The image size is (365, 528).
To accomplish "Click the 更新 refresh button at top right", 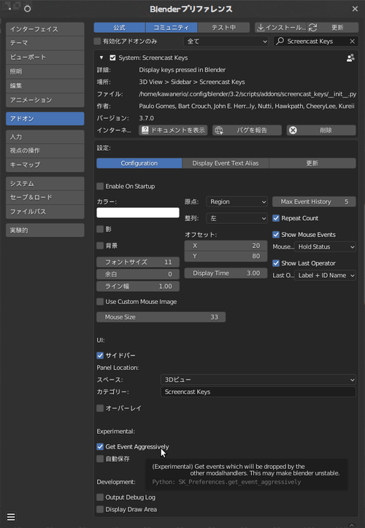I will (x=333, y=28).
